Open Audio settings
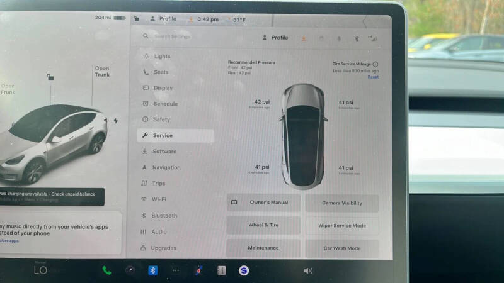 (x=159, y=231)
